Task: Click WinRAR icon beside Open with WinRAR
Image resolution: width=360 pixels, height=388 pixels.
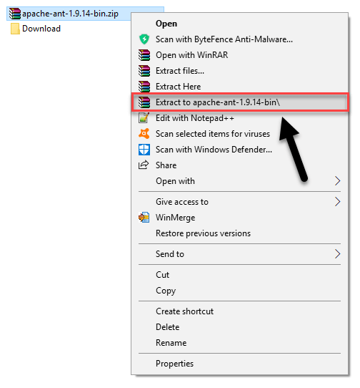Action: tap(144, 55)
